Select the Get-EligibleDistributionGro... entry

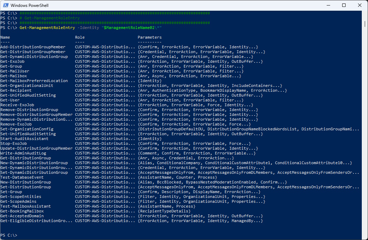(x=36, y=221)
